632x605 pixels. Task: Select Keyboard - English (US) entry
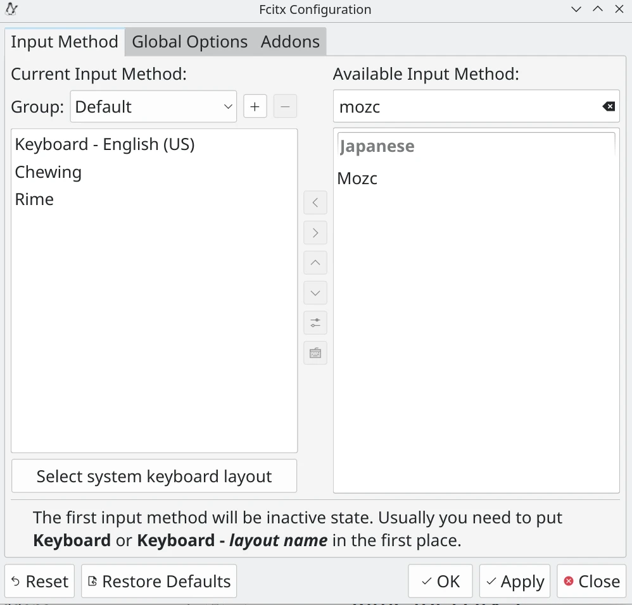[154, 144]
